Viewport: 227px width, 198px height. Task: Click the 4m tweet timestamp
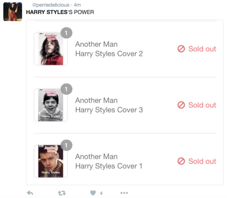pyautogui.click(x=77, y=5)
